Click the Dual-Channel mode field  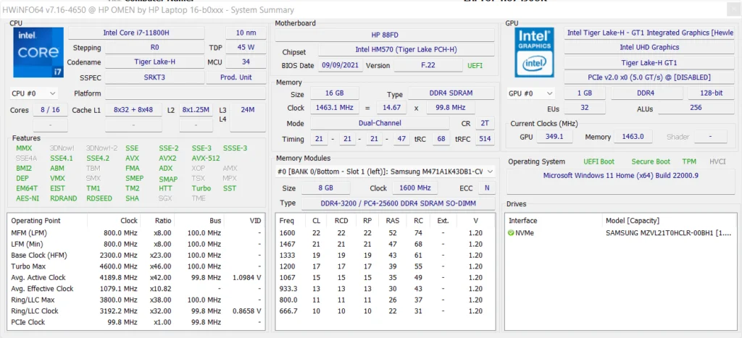pyautogui.click(x=380, y=123)
